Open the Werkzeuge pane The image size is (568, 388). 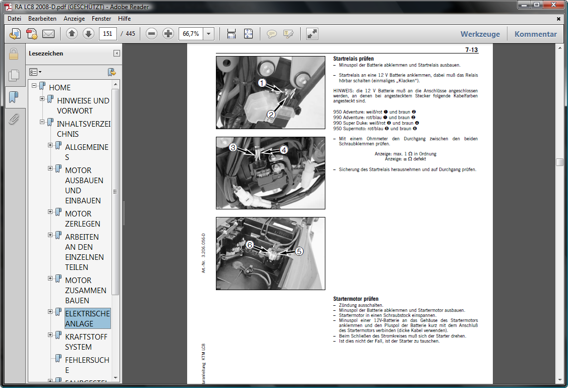click(x=480, y=34)
